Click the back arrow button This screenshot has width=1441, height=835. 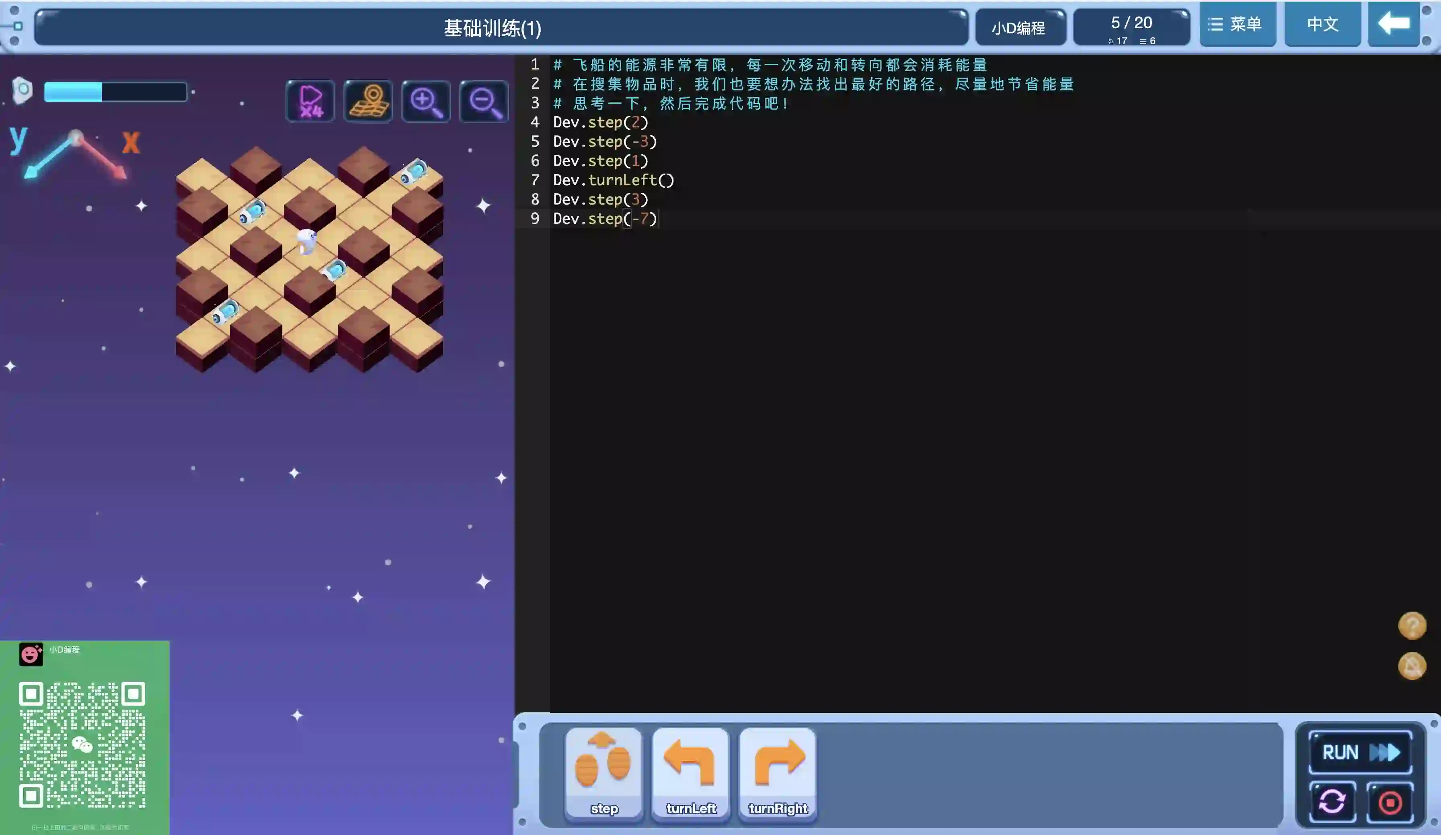tap(1394, 24)
